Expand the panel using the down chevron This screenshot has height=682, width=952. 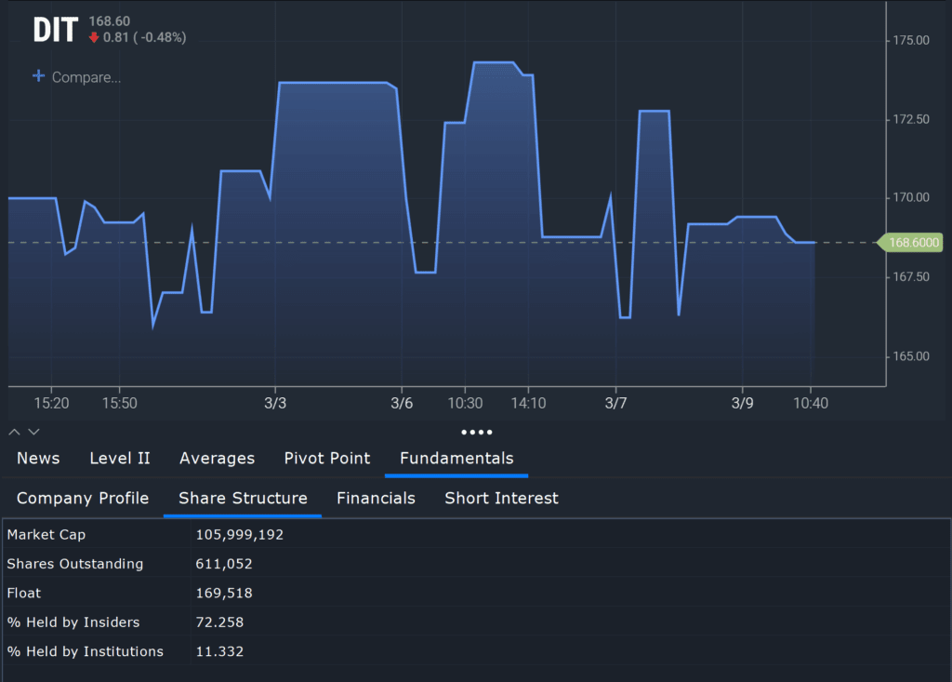(33, 432)
